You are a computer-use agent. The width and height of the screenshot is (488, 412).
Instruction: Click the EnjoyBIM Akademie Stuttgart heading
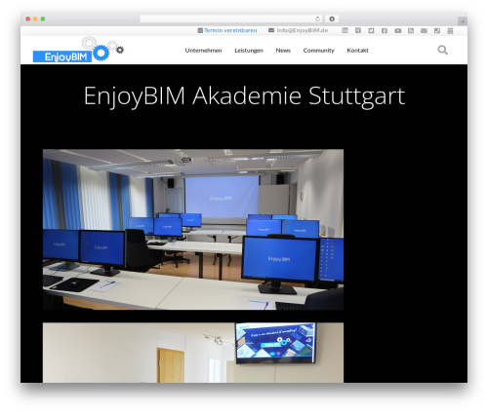coord(244,95)
